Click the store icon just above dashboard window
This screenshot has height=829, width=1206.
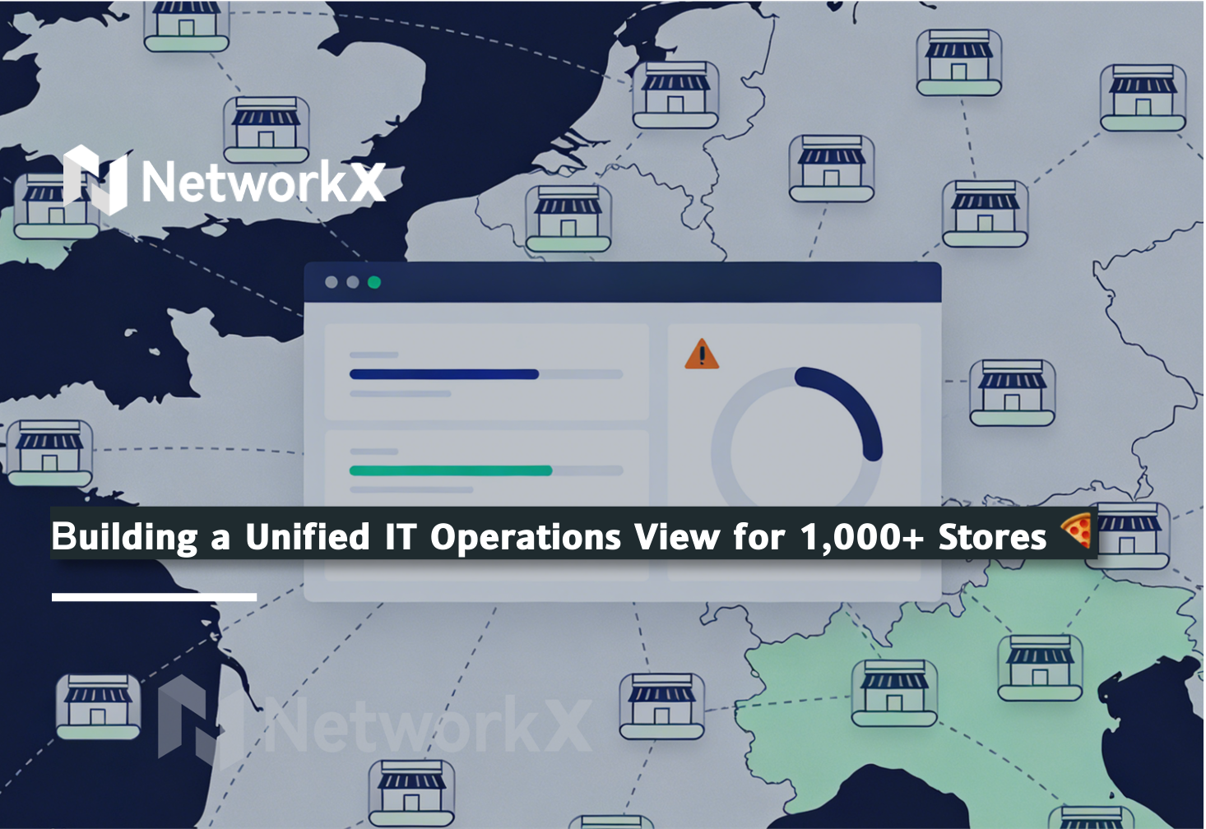point(568,218)
